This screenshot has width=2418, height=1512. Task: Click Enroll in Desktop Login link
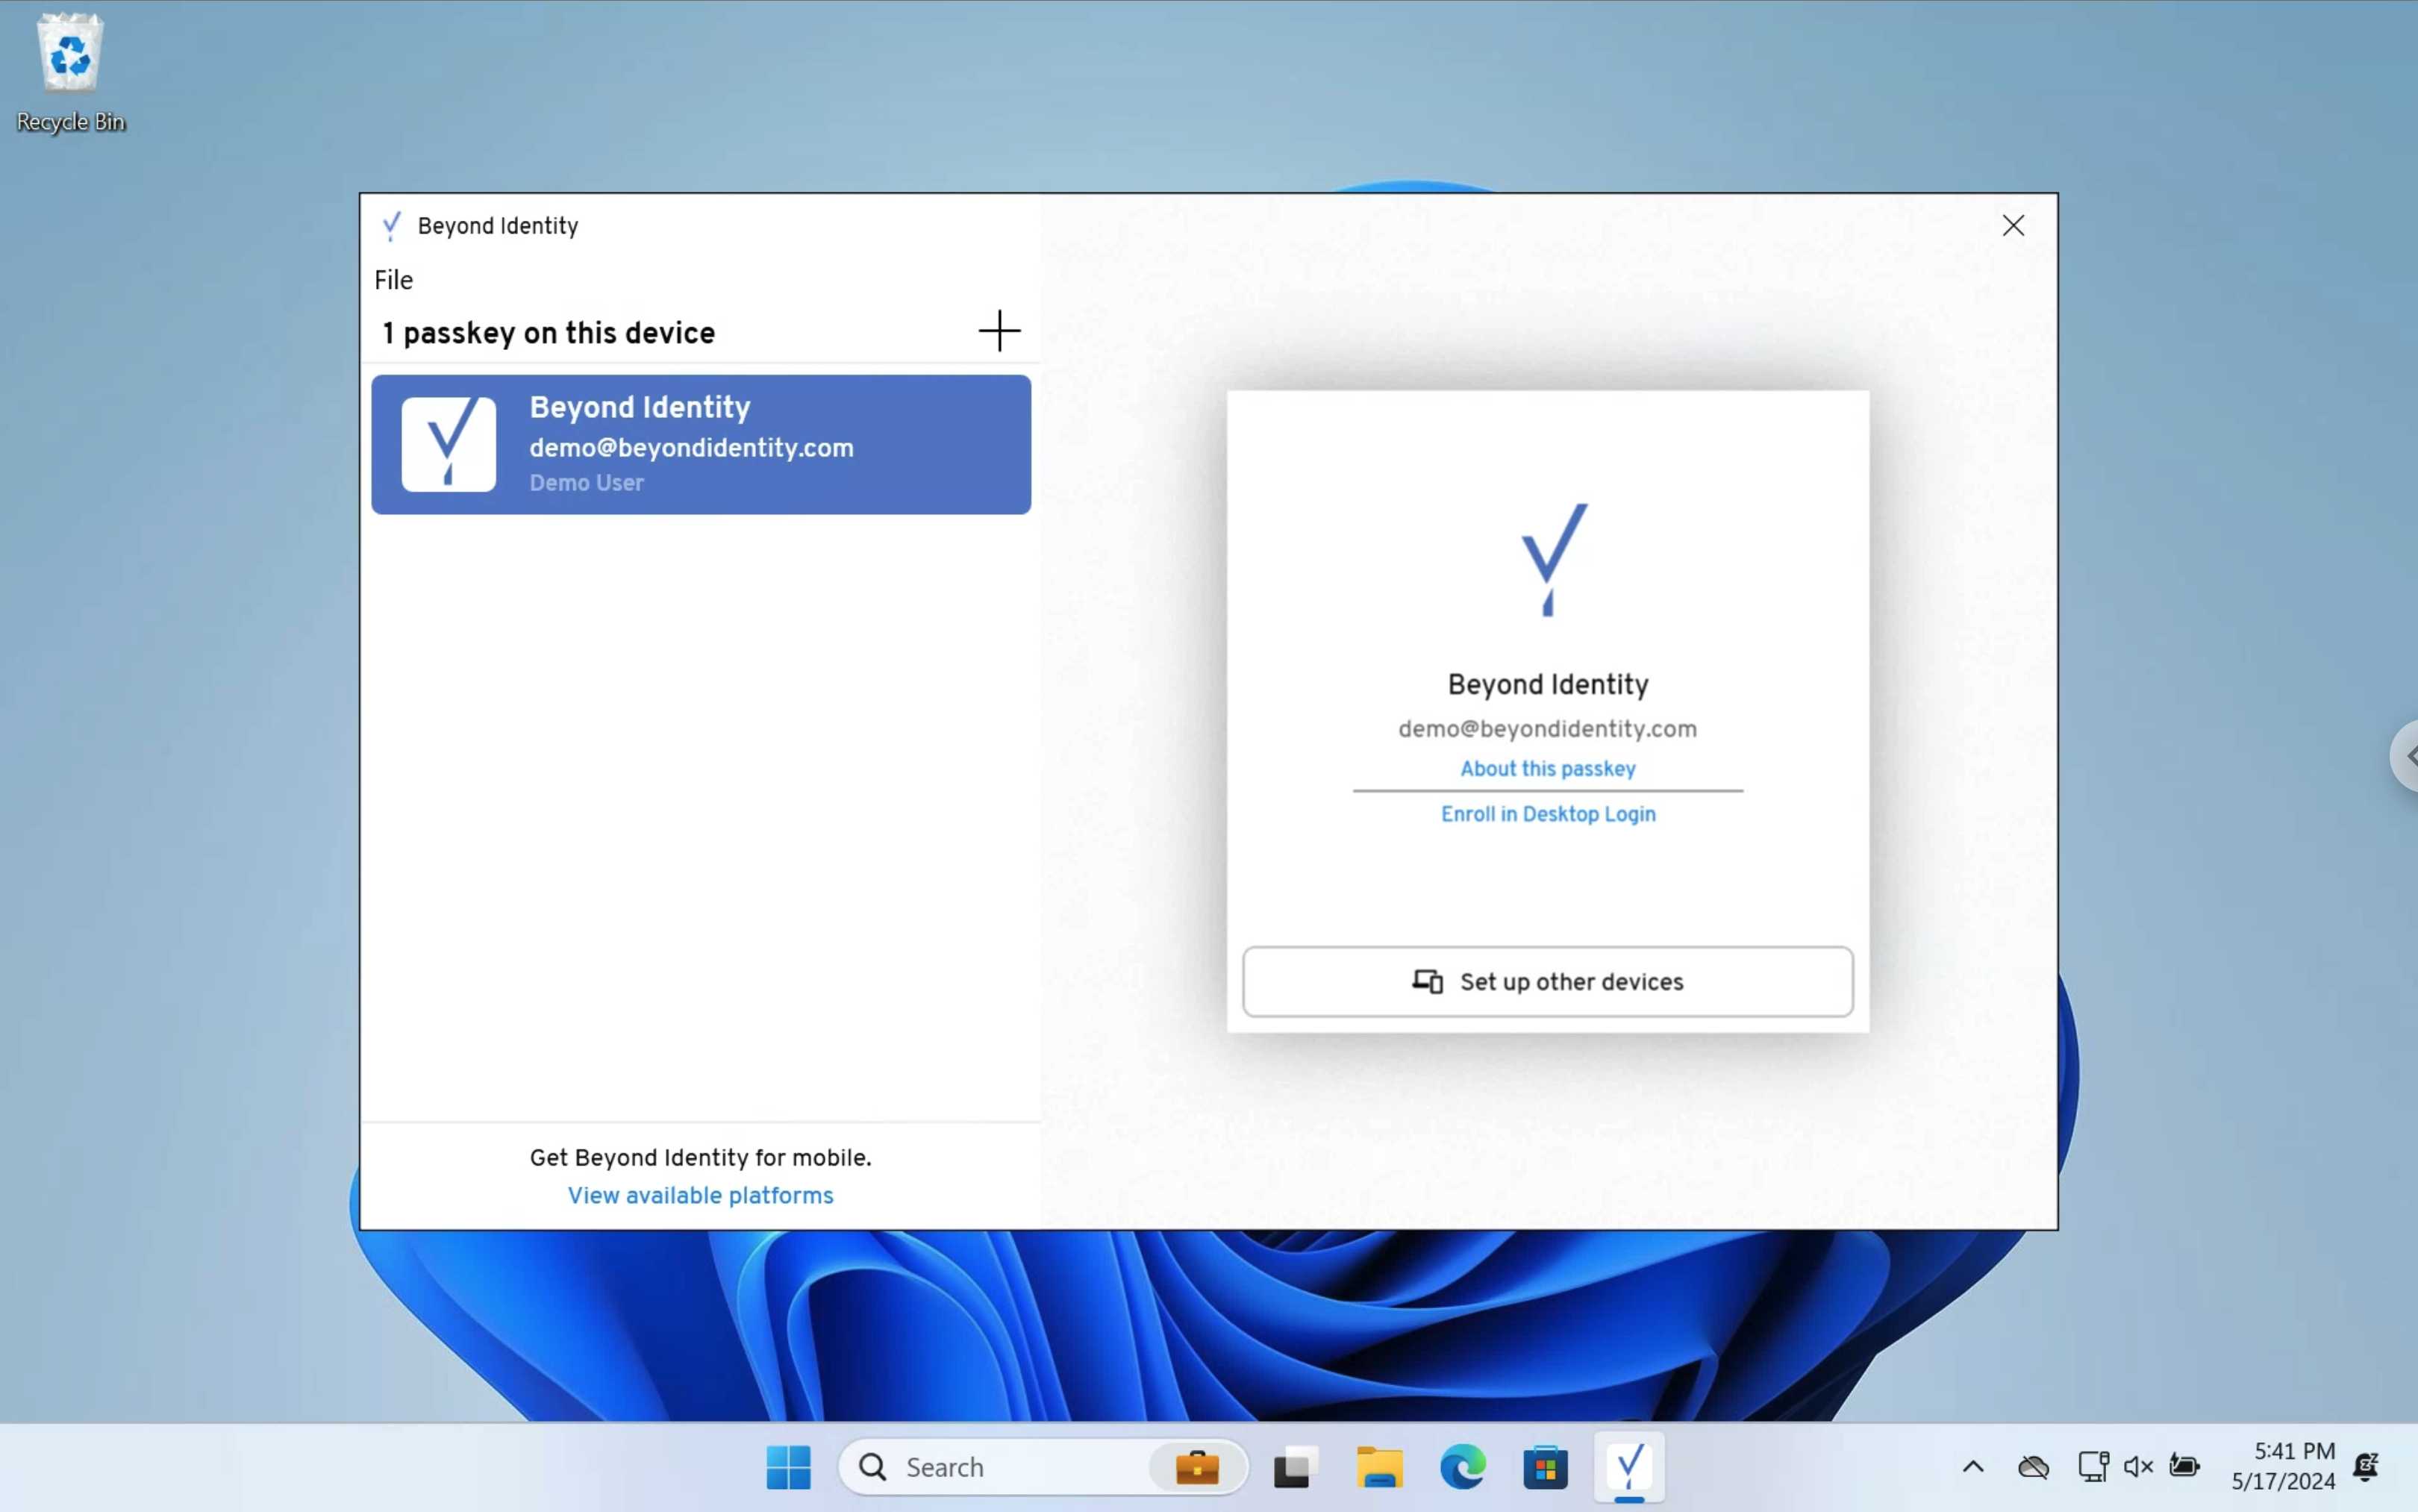1547,813
